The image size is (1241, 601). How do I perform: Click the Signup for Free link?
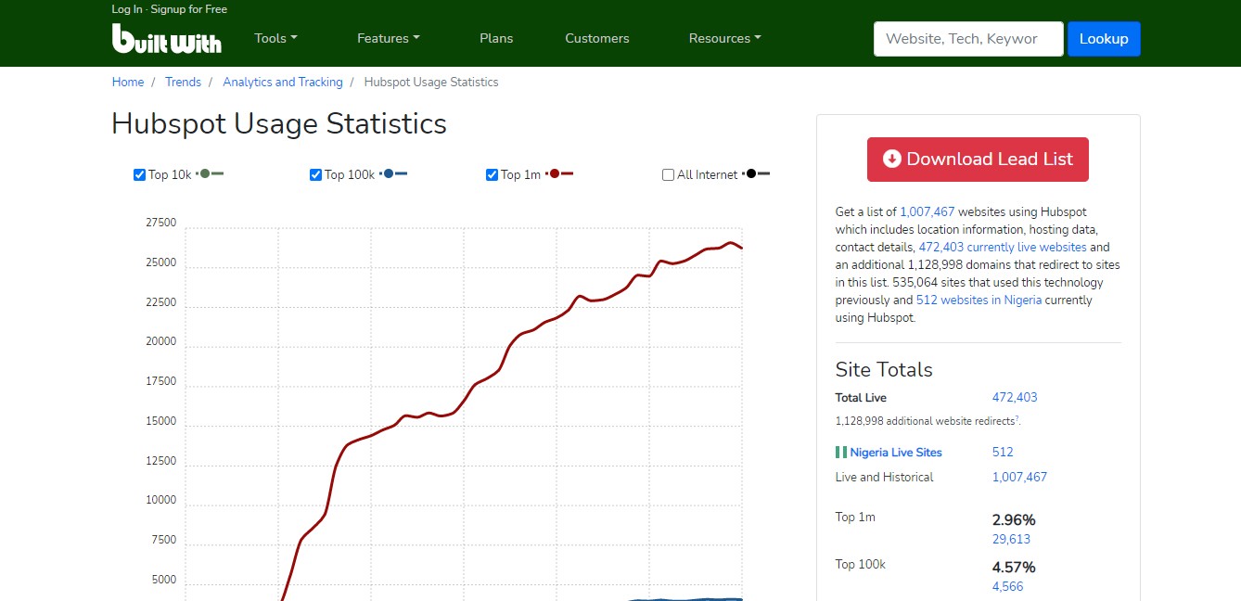[x=188, y=9]
